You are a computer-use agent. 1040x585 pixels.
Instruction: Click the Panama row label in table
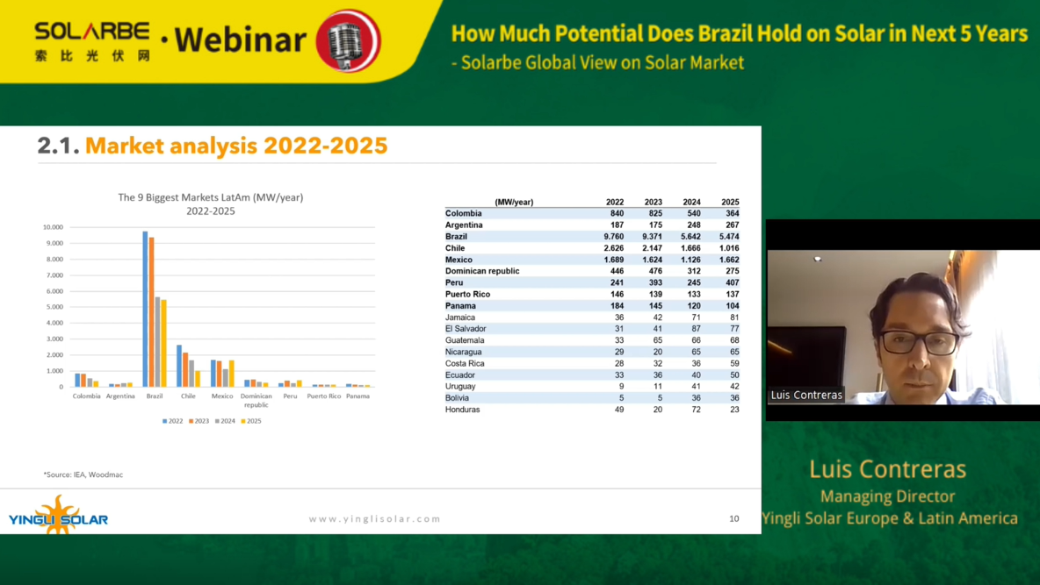click(x=460, y=306)
